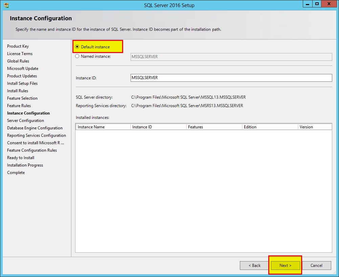The image size is (339, 277).
Task: Select the Microsoft Update sidebar step
Action: [x=23, y=68]
